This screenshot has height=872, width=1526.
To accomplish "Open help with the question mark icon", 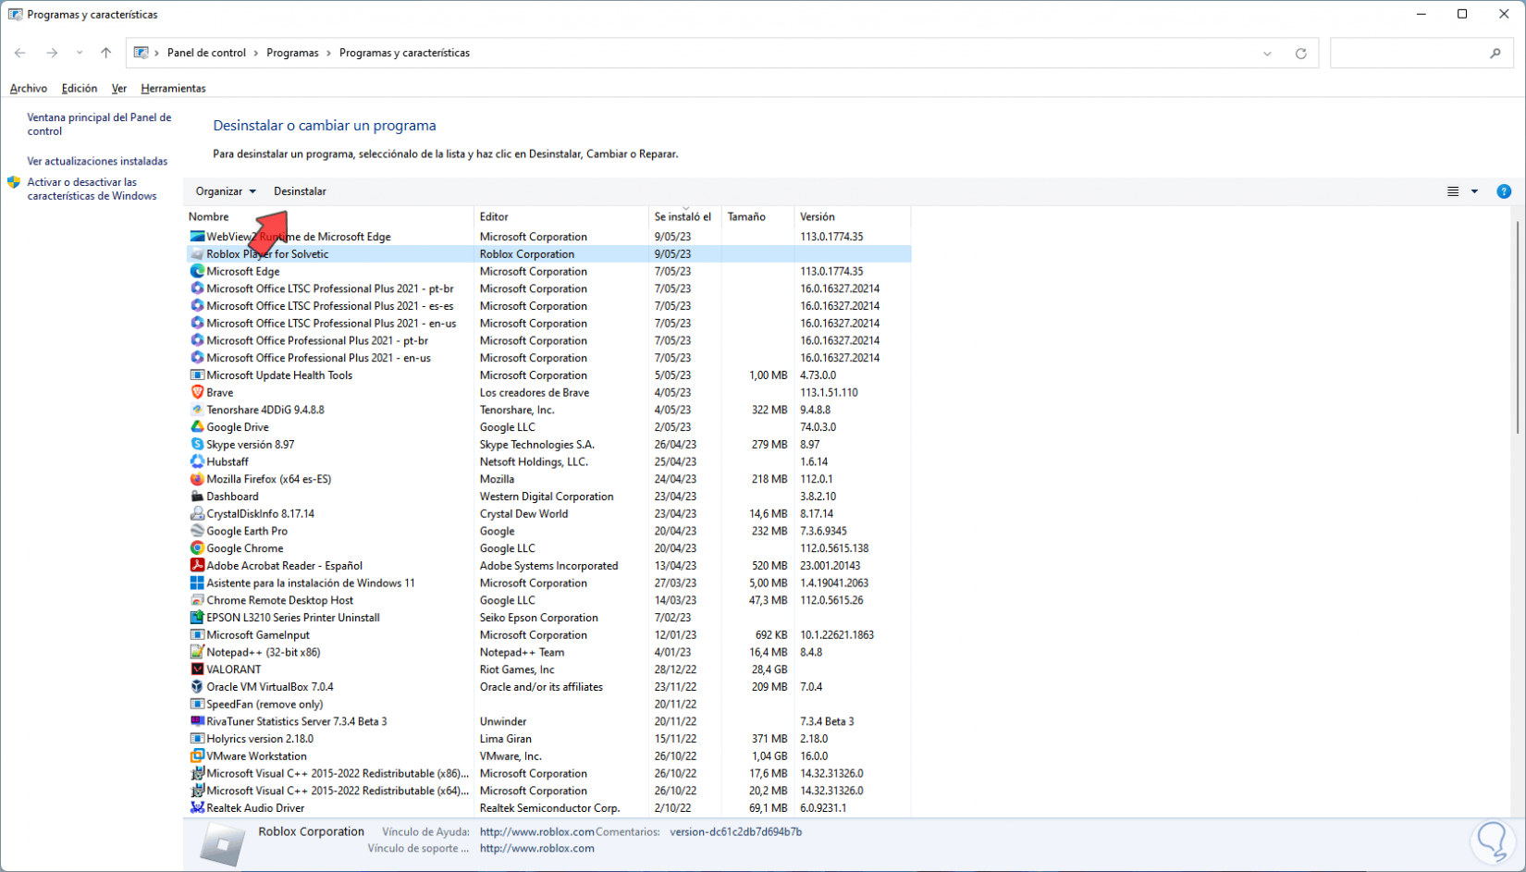I will click(1504, 191).
